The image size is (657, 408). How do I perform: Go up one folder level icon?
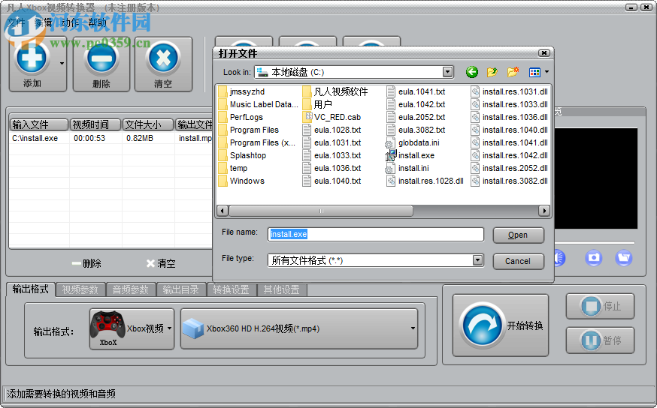[492, 72]
